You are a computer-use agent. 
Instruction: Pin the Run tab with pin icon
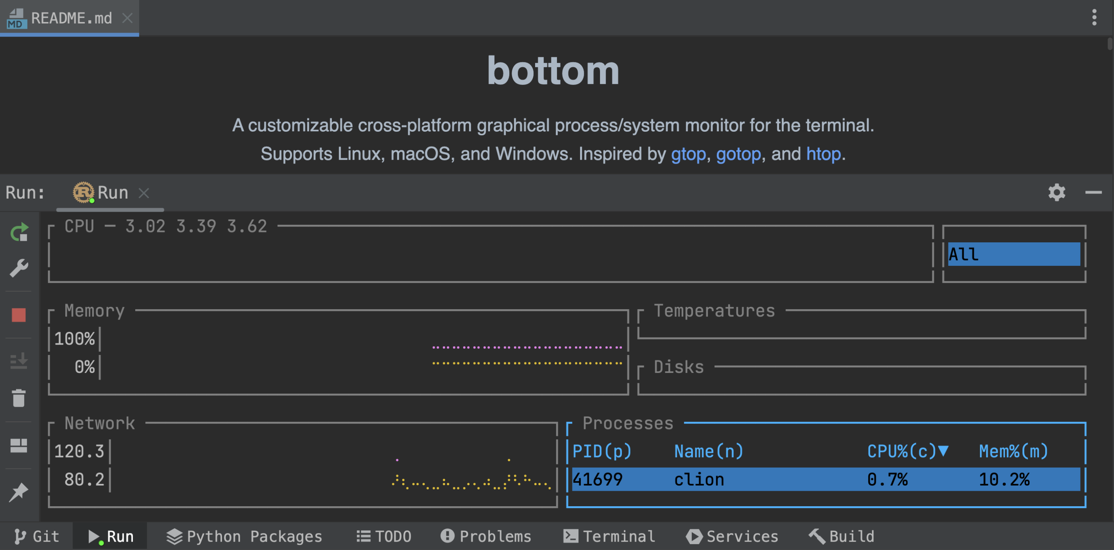(x=19, y=492)
